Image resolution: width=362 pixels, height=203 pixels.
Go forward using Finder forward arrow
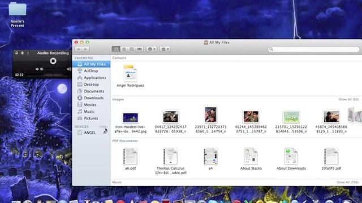point(85,49)
